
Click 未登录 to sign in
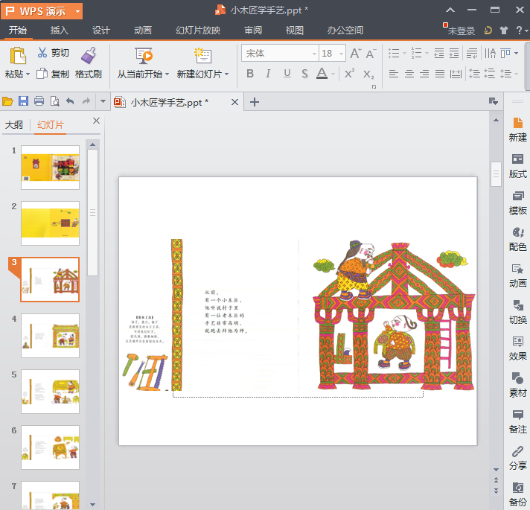coord(461,31)
